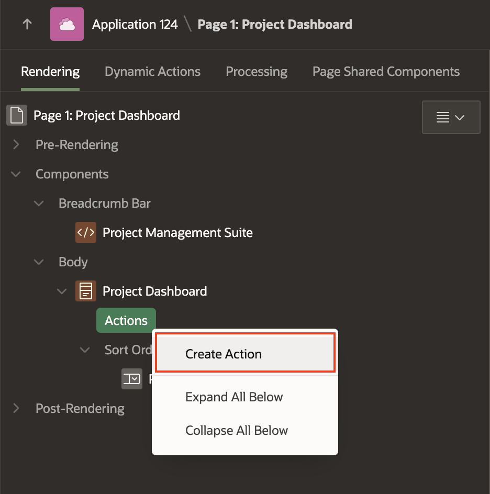The height and width of the screenshot is (494, 490).
Task: Collapse the Body section chevron
Action: click(x=39, y=262)
